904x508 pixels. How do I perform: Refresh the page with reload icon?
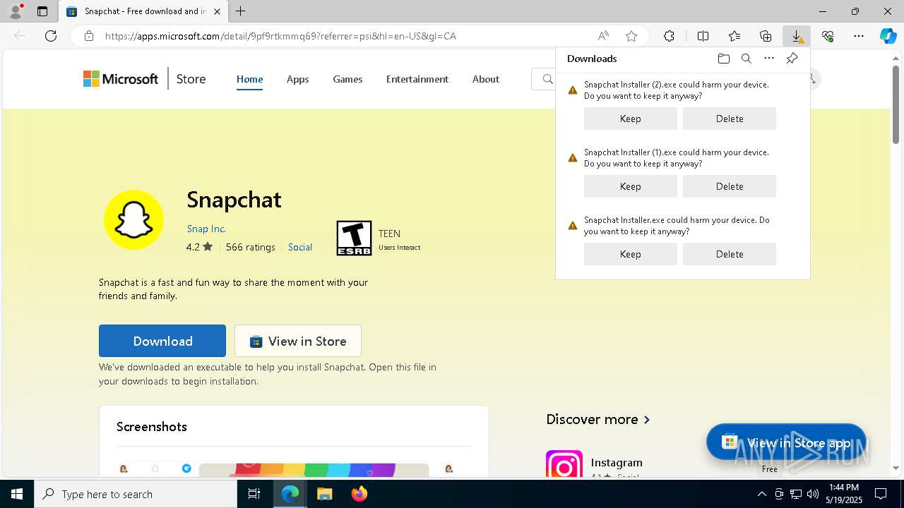click(51, 36)
